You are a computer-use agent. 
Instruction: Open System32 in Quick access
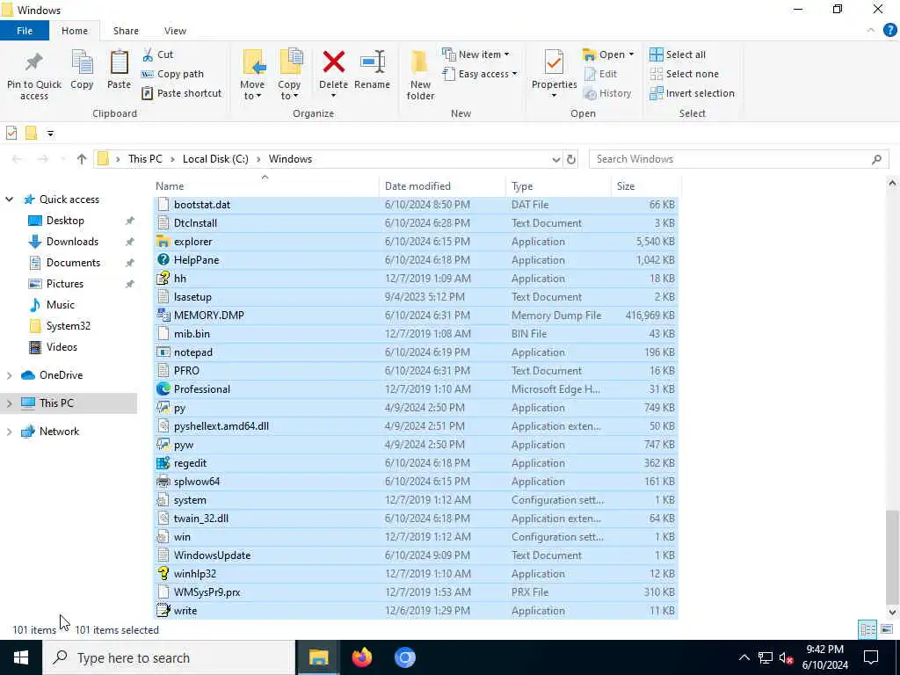pos(69,326)
